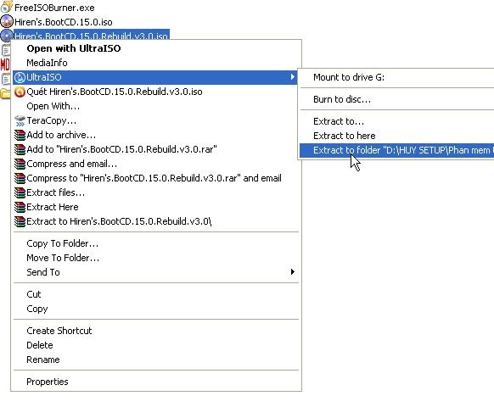Select the FreeISOBurner.exe file icon

[6, 7]
